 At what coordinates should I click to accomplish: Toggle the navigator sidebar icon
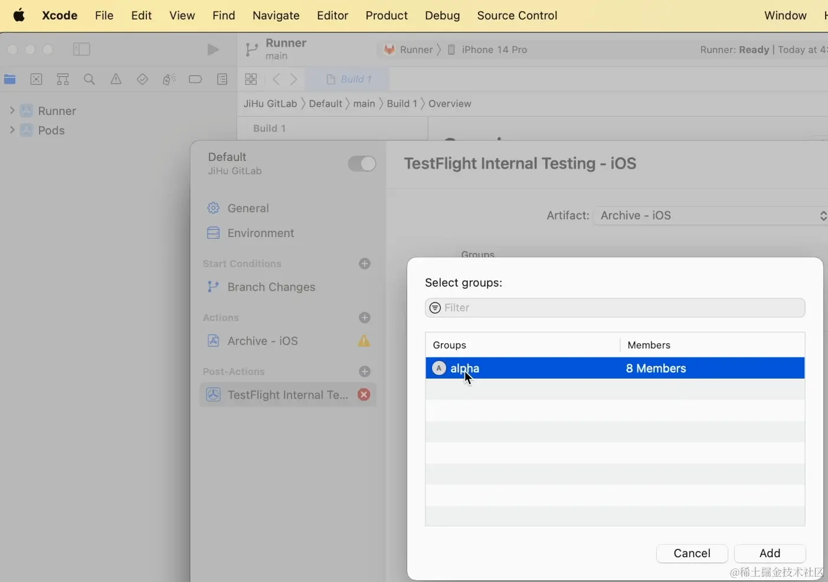[x=81, y=50]
